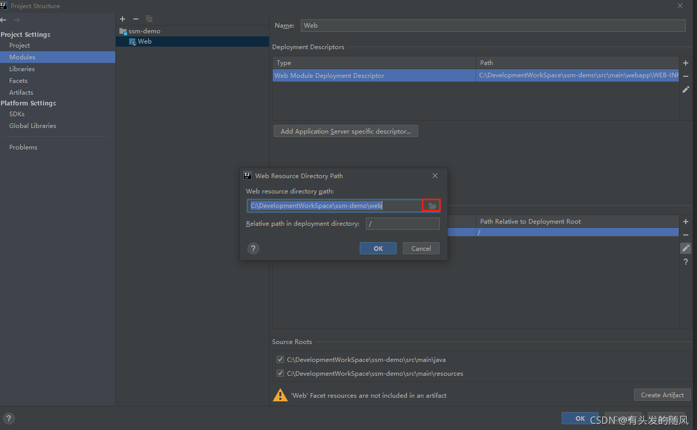Edit web resource directory pencil icon
Image resolution: width=697 pixels, height=430 pixels.
pyautogui.click(x=686, y=248)
